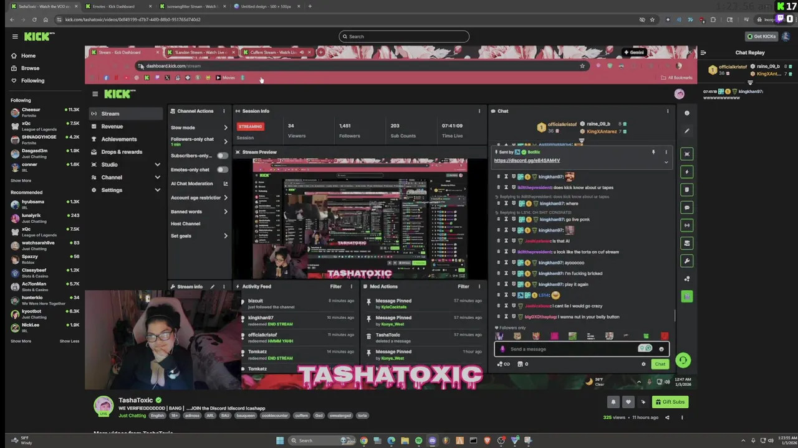The height and width of the screenshot is (448, 798).
Task: Bookmark this page with the star icon
Action: click(652, 19)
